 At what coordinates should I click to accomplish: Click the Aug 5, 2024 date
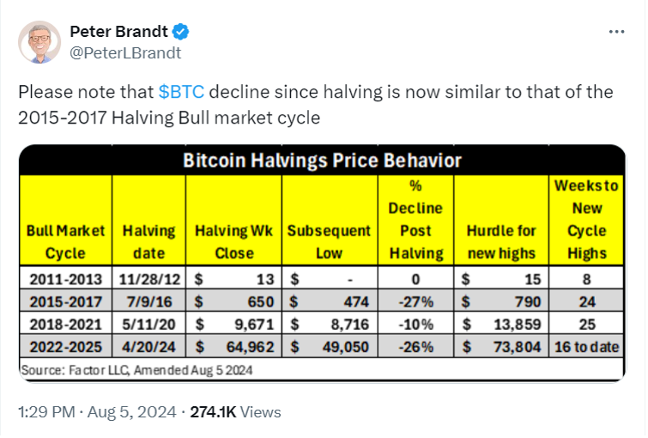132,412
